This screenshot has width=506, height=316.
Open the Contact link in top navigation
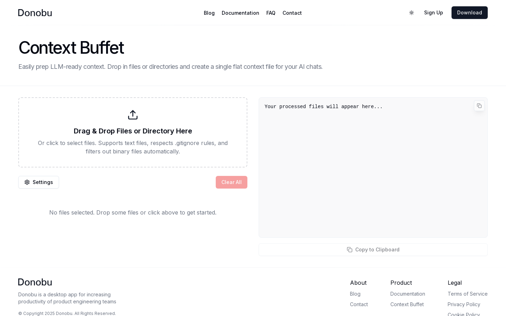pos(292,13)
